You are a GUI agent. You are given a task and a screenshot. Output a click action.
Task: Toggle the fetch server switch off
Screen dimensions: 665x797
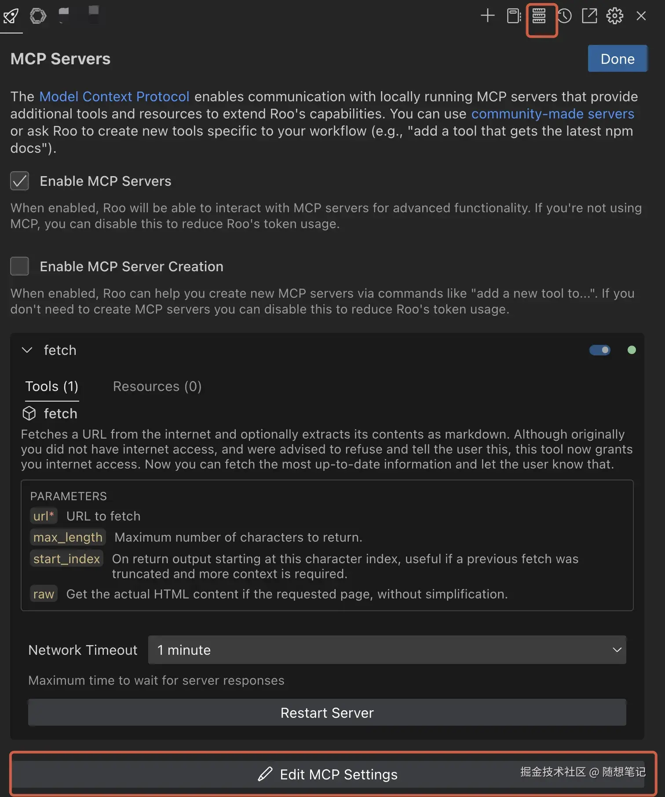pos(600,350)
